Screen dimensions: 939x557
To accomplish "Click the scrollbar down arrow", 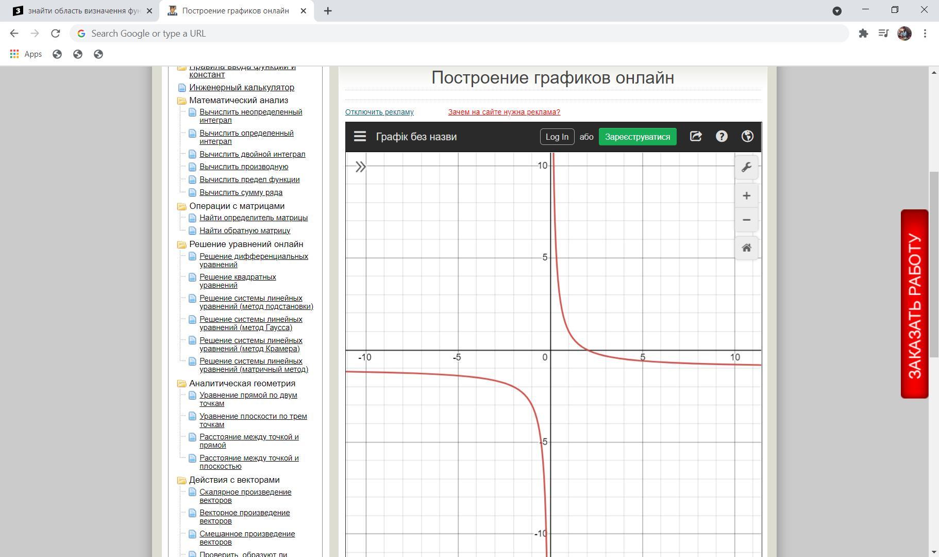I will [934, 551].
